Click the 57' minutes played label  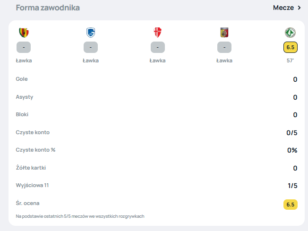(291, 60)
